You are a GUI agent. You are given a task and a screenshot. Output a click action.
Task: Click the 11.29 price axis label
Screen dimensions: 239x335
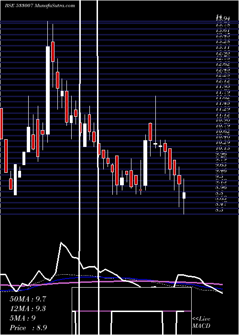pos(223,109)
